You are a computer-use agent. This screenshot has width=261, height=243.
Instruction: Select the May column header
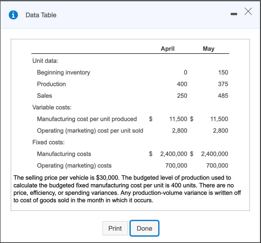tap(208, 49)
